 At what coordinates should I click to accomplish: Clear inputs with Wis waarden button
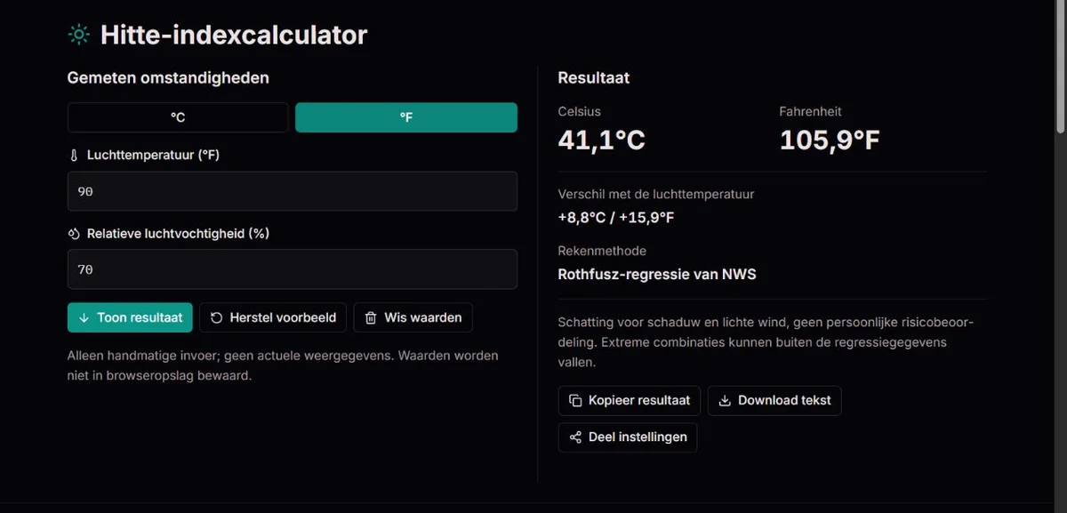click(x=413, y=317)
